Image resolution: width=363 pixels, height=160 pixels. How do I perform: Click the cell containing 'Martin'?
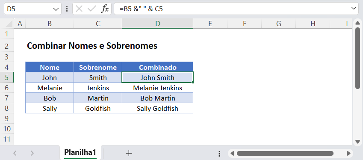point(98,98)
